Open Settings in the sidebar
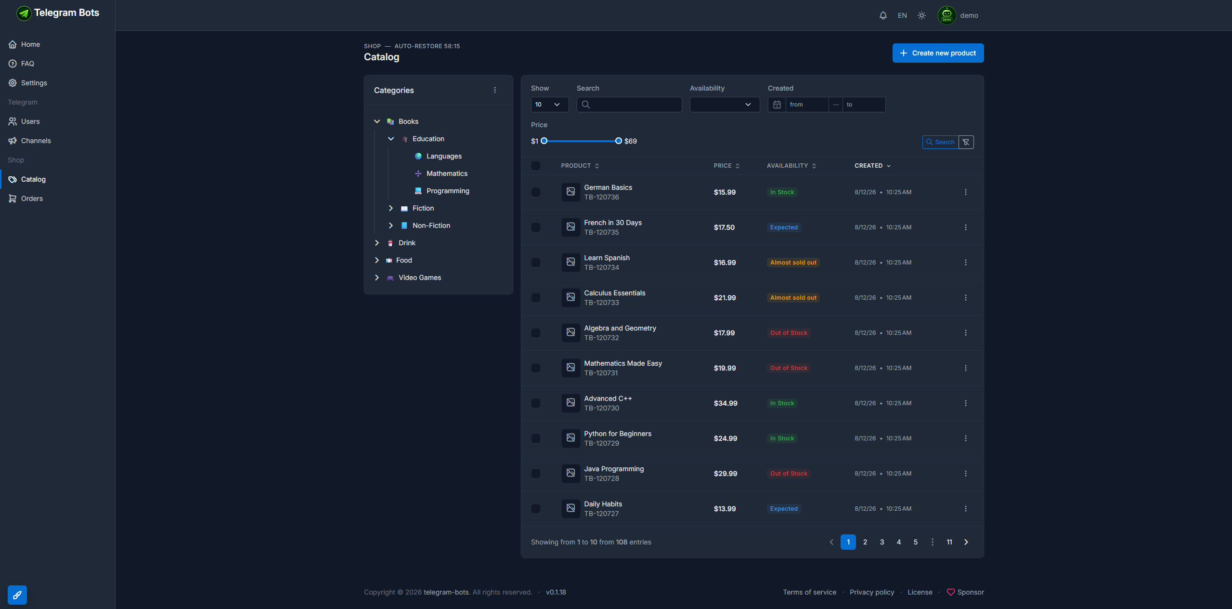The width and height of the screenshot is (1232, 609). [x=58, y=83]
